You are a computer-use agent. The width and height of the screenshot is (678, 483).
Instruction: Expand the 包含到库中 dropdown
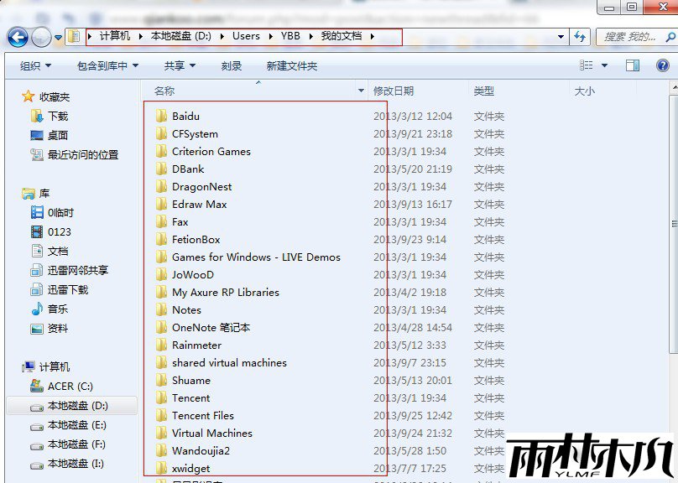pyautogui.click(x=107, y=66)
